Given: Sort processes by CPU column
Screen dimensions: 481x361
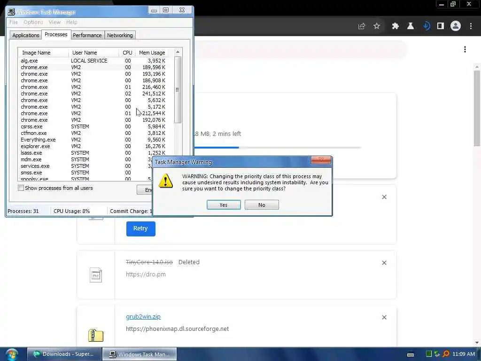Looking at the screenshot, I should pos(127,53).
